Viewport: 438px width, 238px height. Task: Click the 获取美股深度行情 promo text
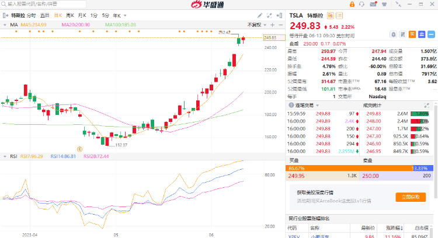click(315, 192)
